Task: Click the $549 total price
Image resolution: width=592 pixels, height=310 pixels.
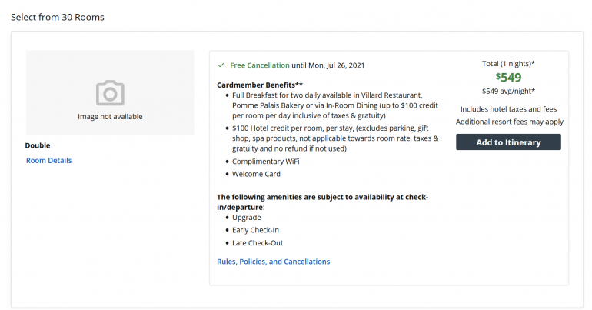Action: point(508,77)
